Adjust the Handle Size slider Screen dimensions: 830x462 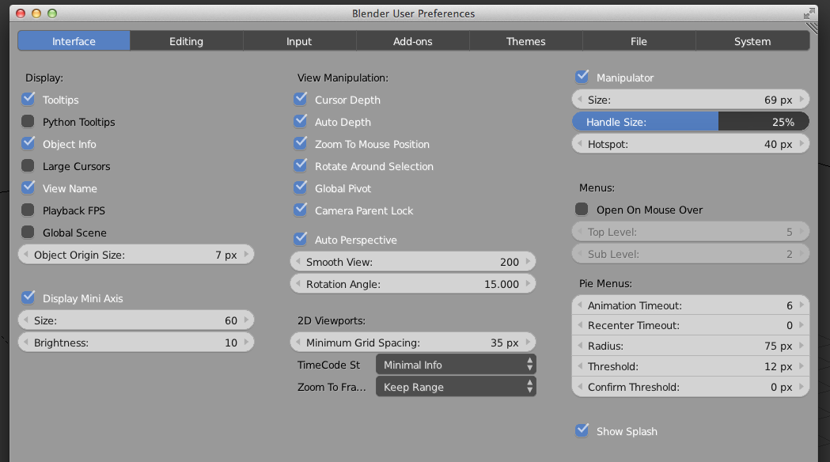point(690,122)
